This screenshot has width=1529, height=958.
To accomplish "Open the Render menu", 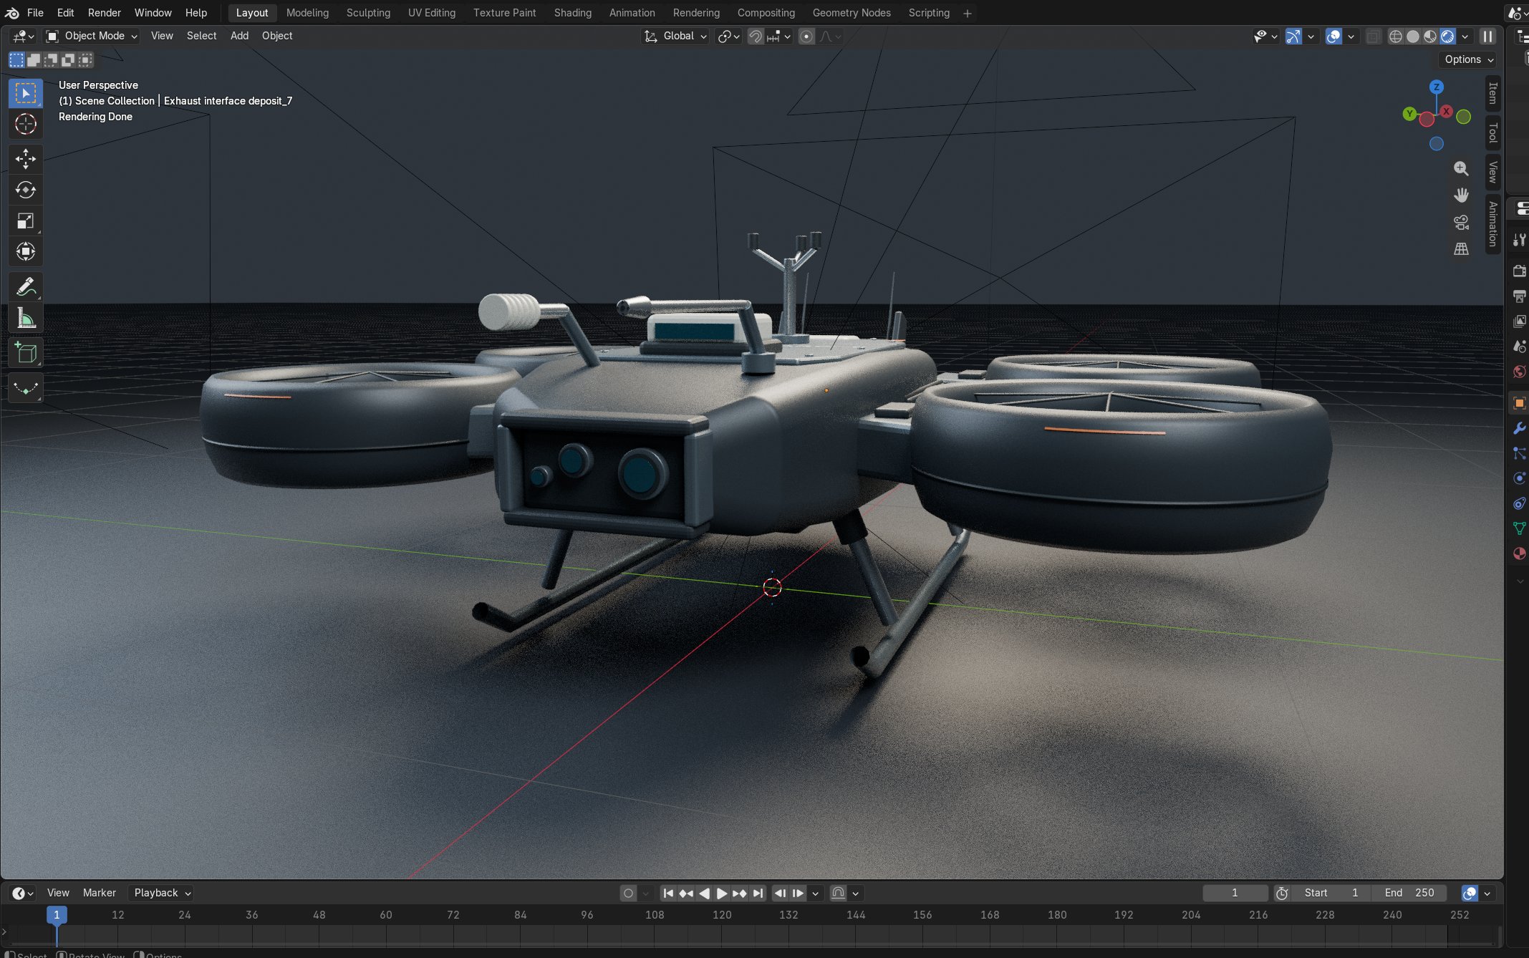I will coord(104,13).
